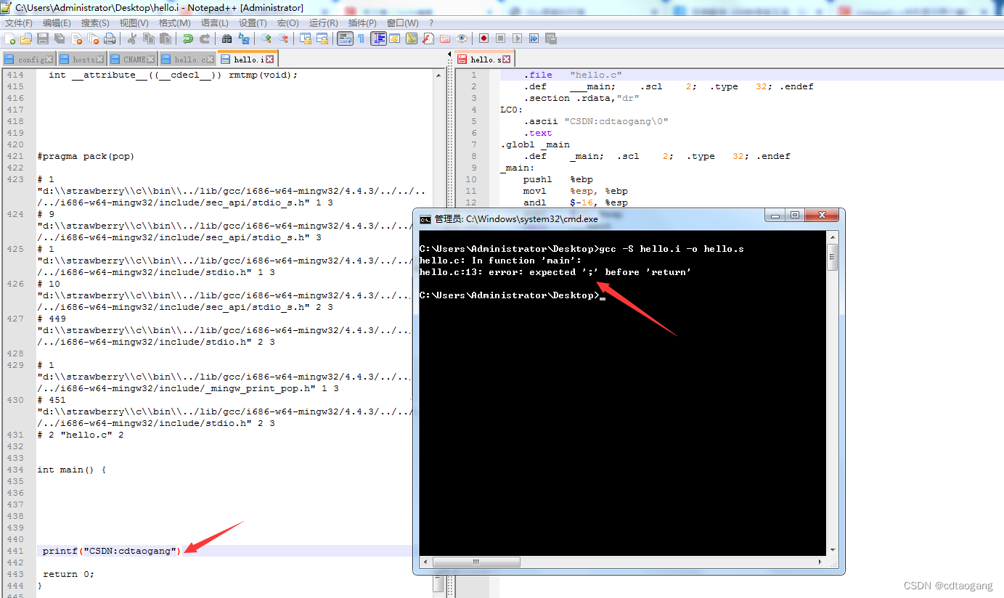The image size is (1004, 598).
Task: Save the current file via toolbar icon
Action: tap(43, 38)
